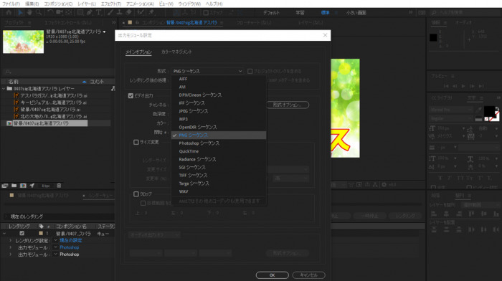
Task: Select the Puppet Pin tool
Action: point(151,12)
